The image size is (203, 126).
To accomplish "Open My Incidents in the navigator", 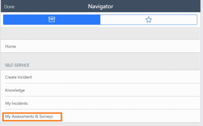I will (x=100, y=103).
